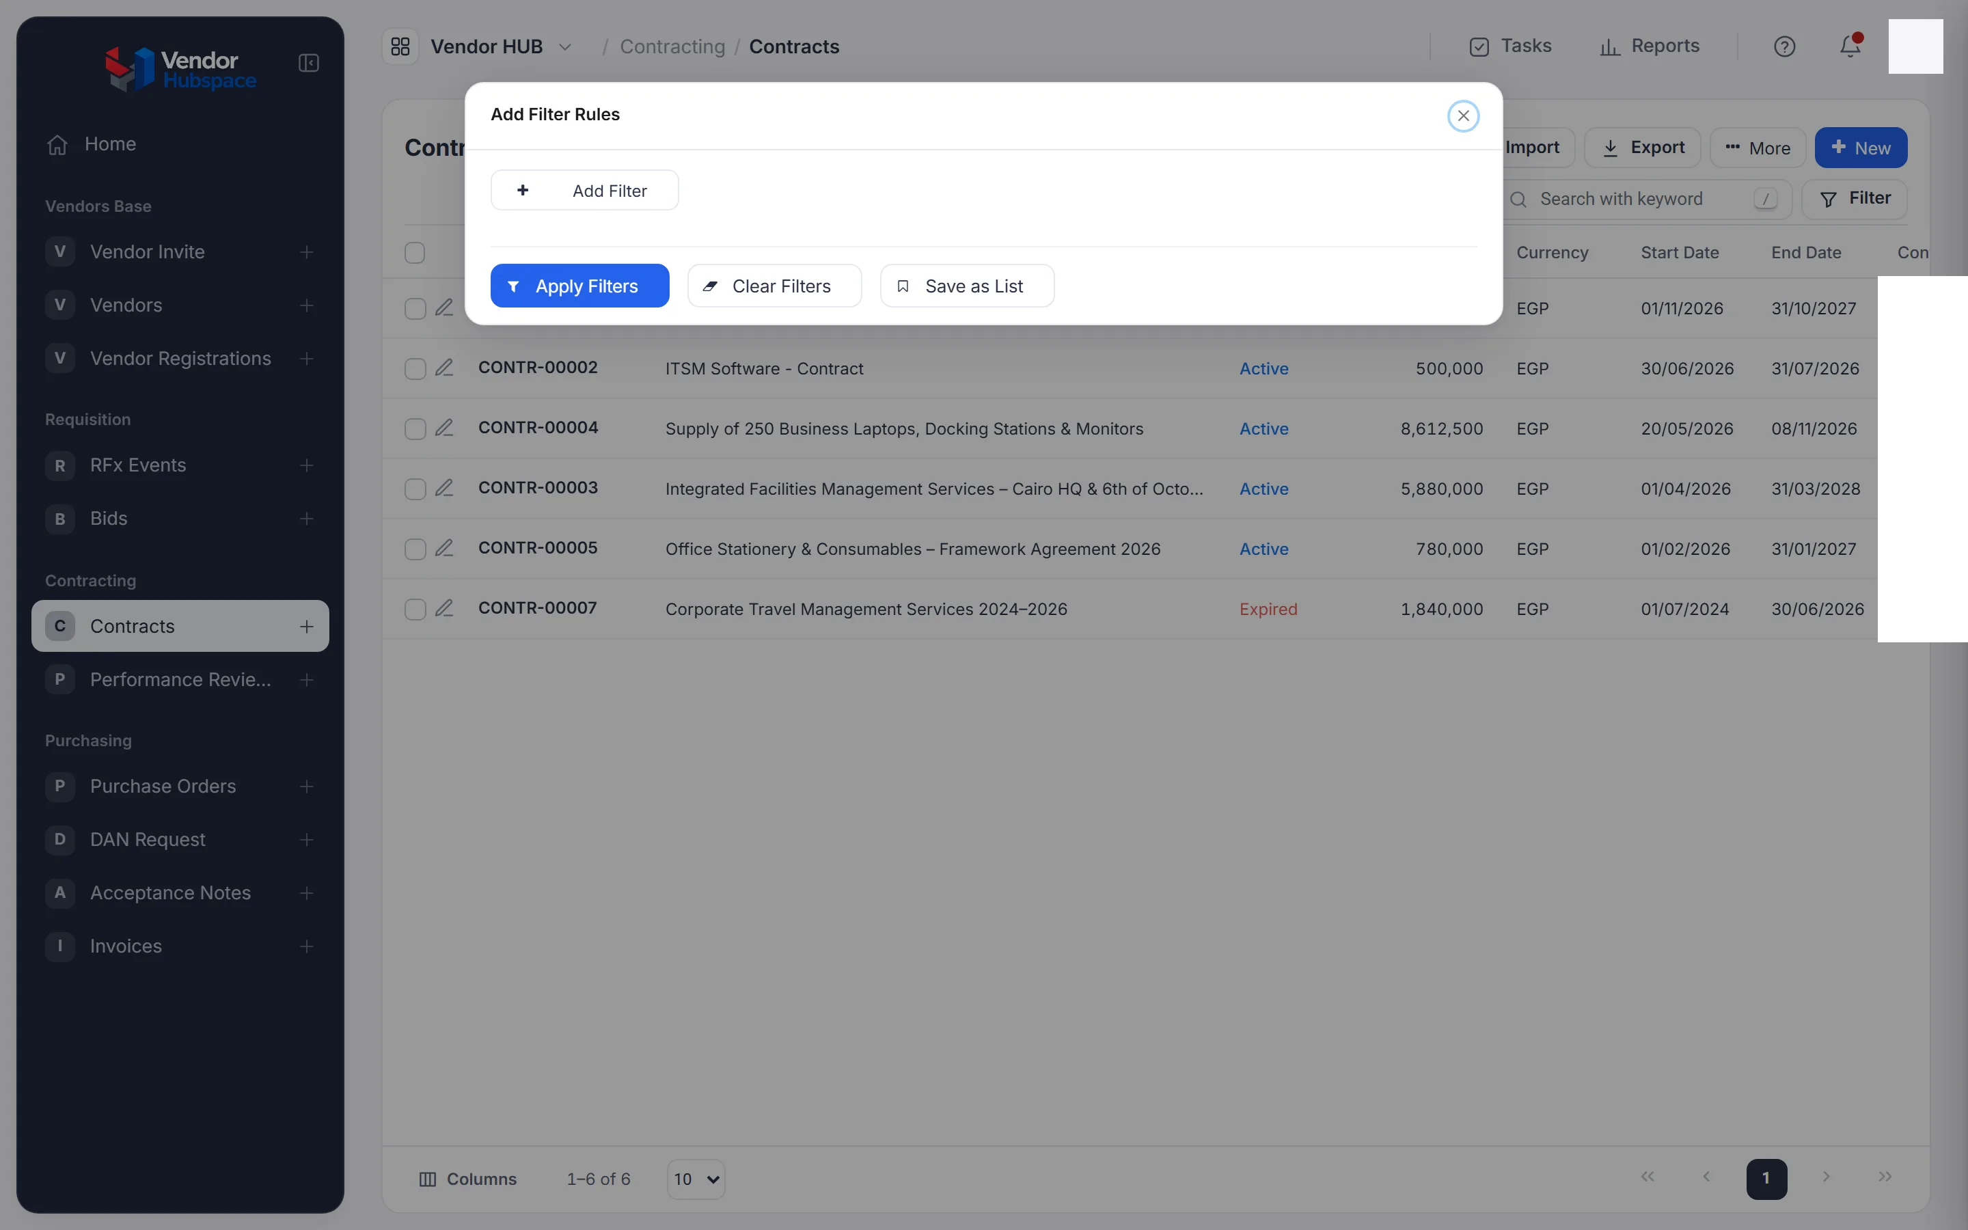Select the checkbox for CONTR-00003

point(415,489)
